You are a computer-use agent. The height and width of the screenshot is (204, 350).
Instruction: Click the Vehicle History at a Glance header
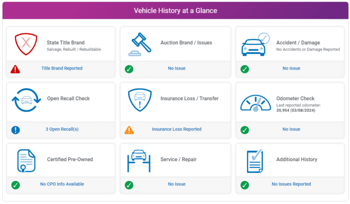point(175,11)
